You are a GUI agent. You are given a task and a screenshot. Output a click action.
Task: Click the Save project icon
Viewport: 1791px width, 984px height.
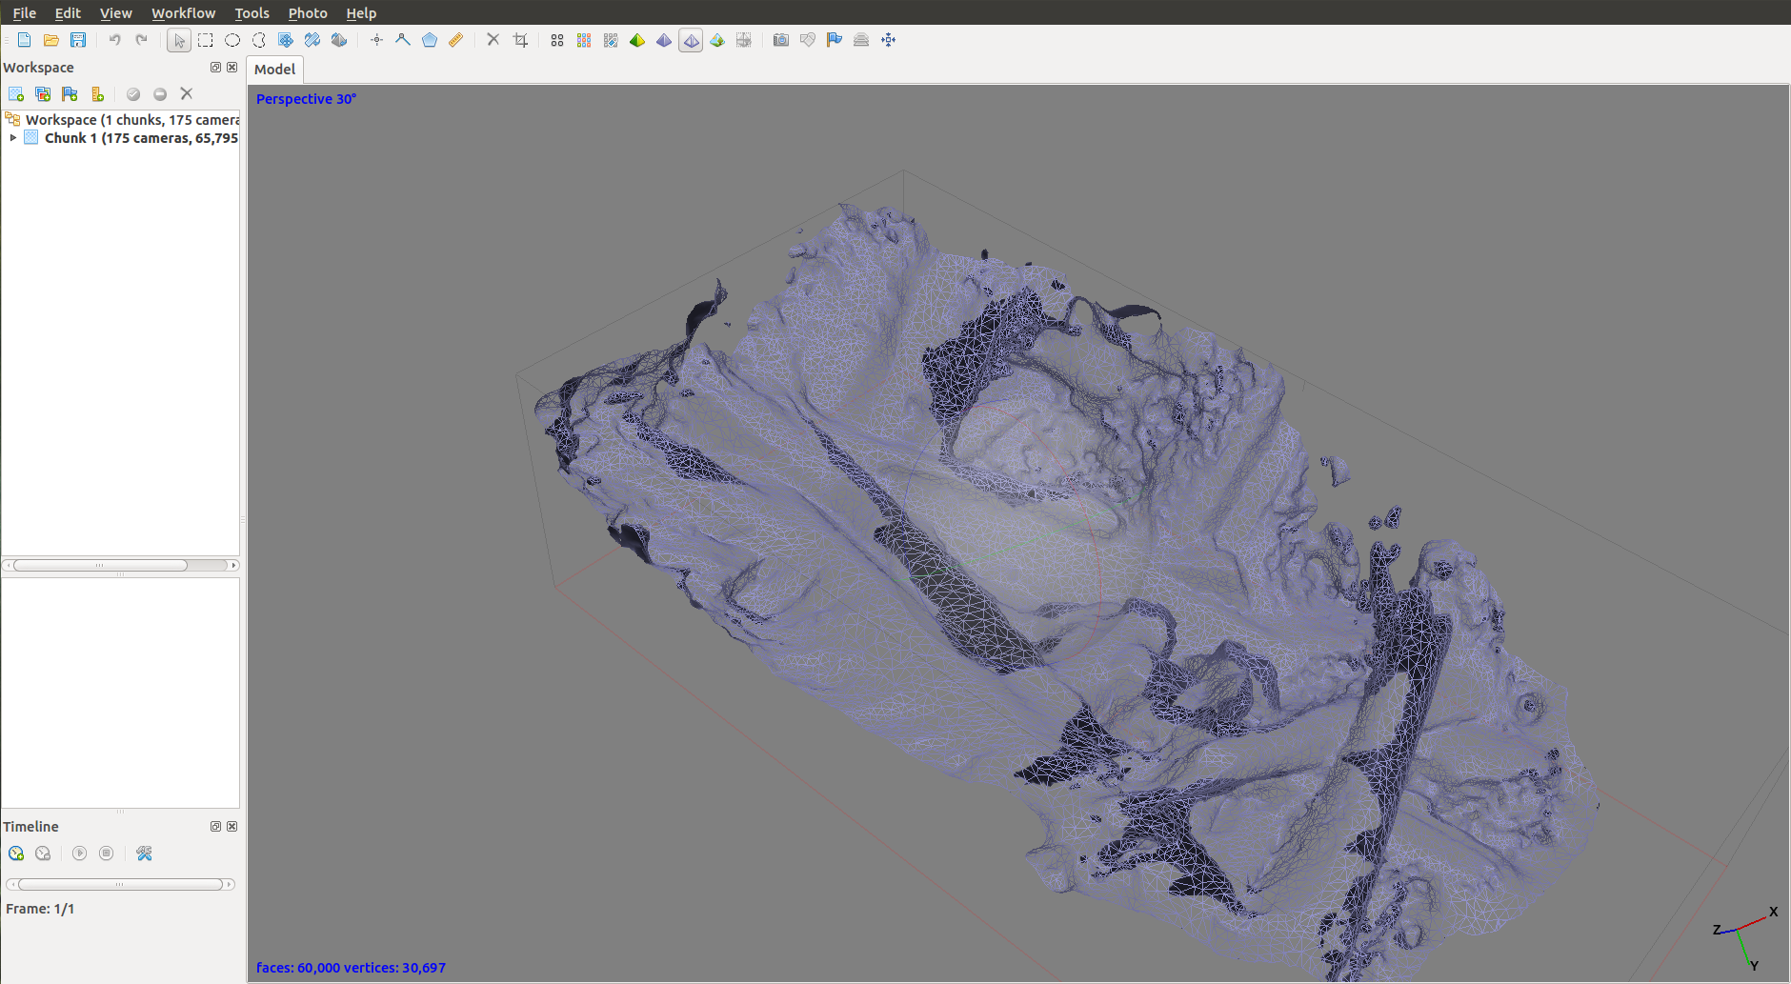coord(78,40)
